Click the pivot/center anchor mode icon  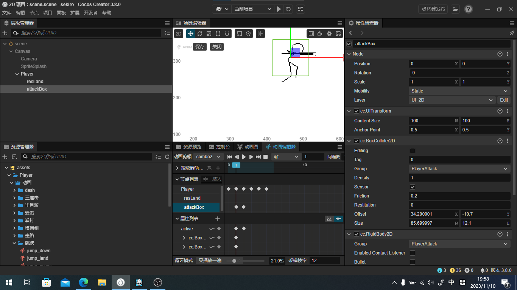pyautogui.click(x=240, y=34)
